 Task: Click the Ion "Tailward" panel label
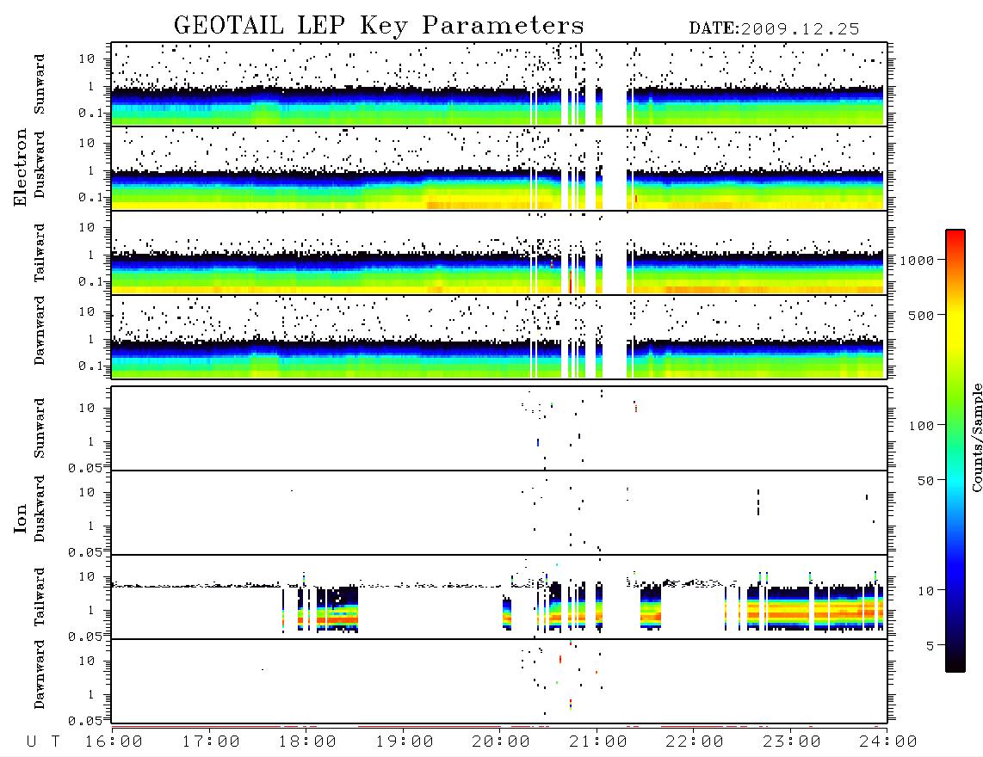coord(40,597)
